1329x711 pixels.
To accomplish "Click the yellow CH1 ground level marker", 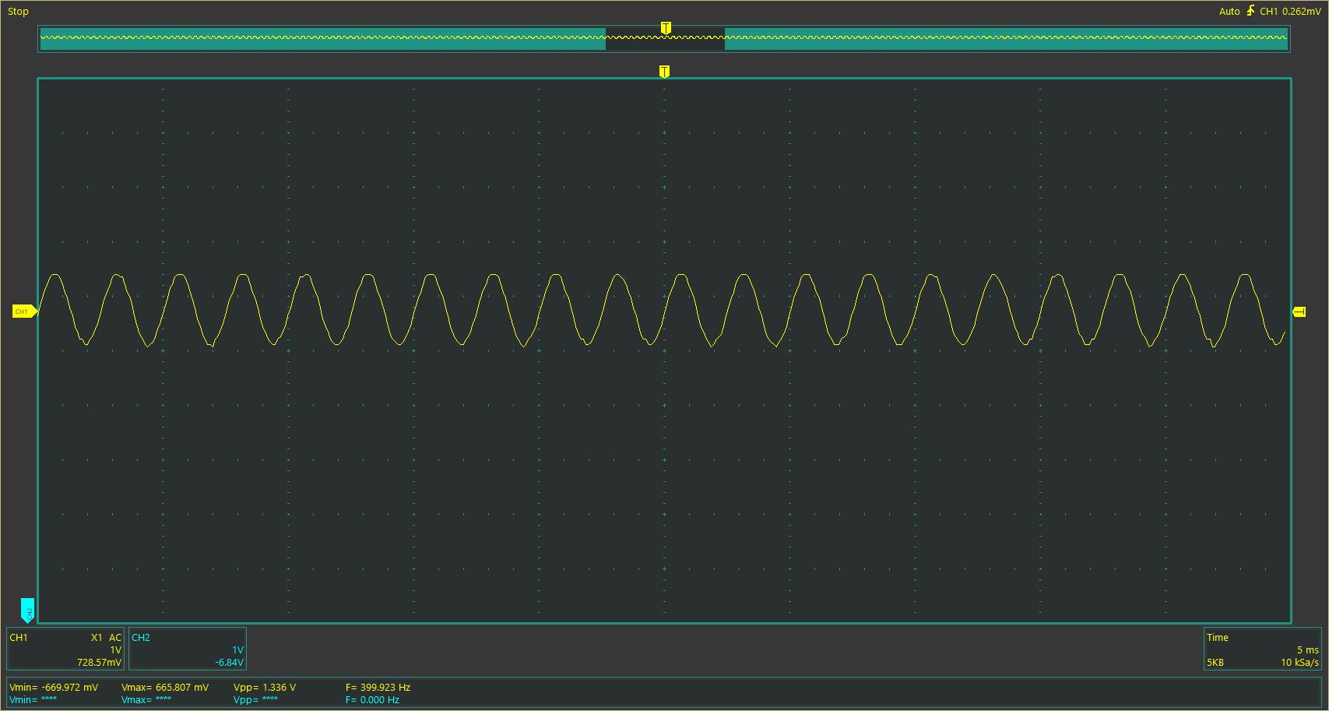I will pos(23,312).
